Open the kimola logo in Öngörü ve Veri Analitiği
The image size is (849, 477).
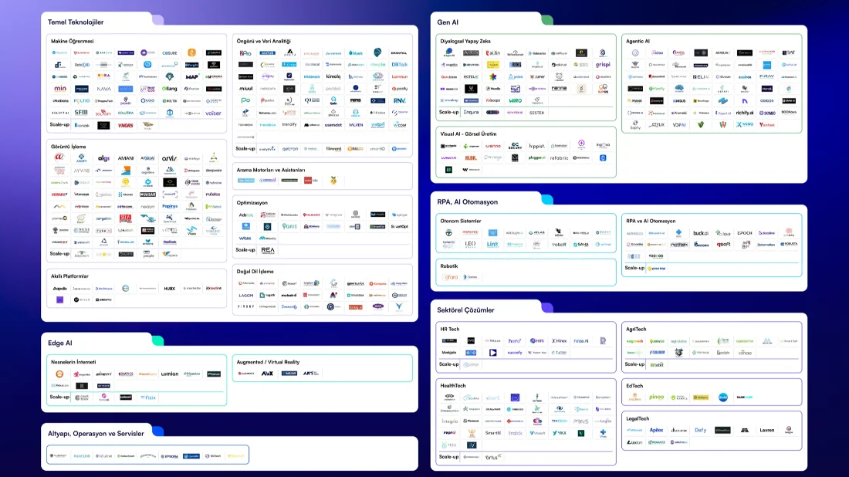coord(333,76)
